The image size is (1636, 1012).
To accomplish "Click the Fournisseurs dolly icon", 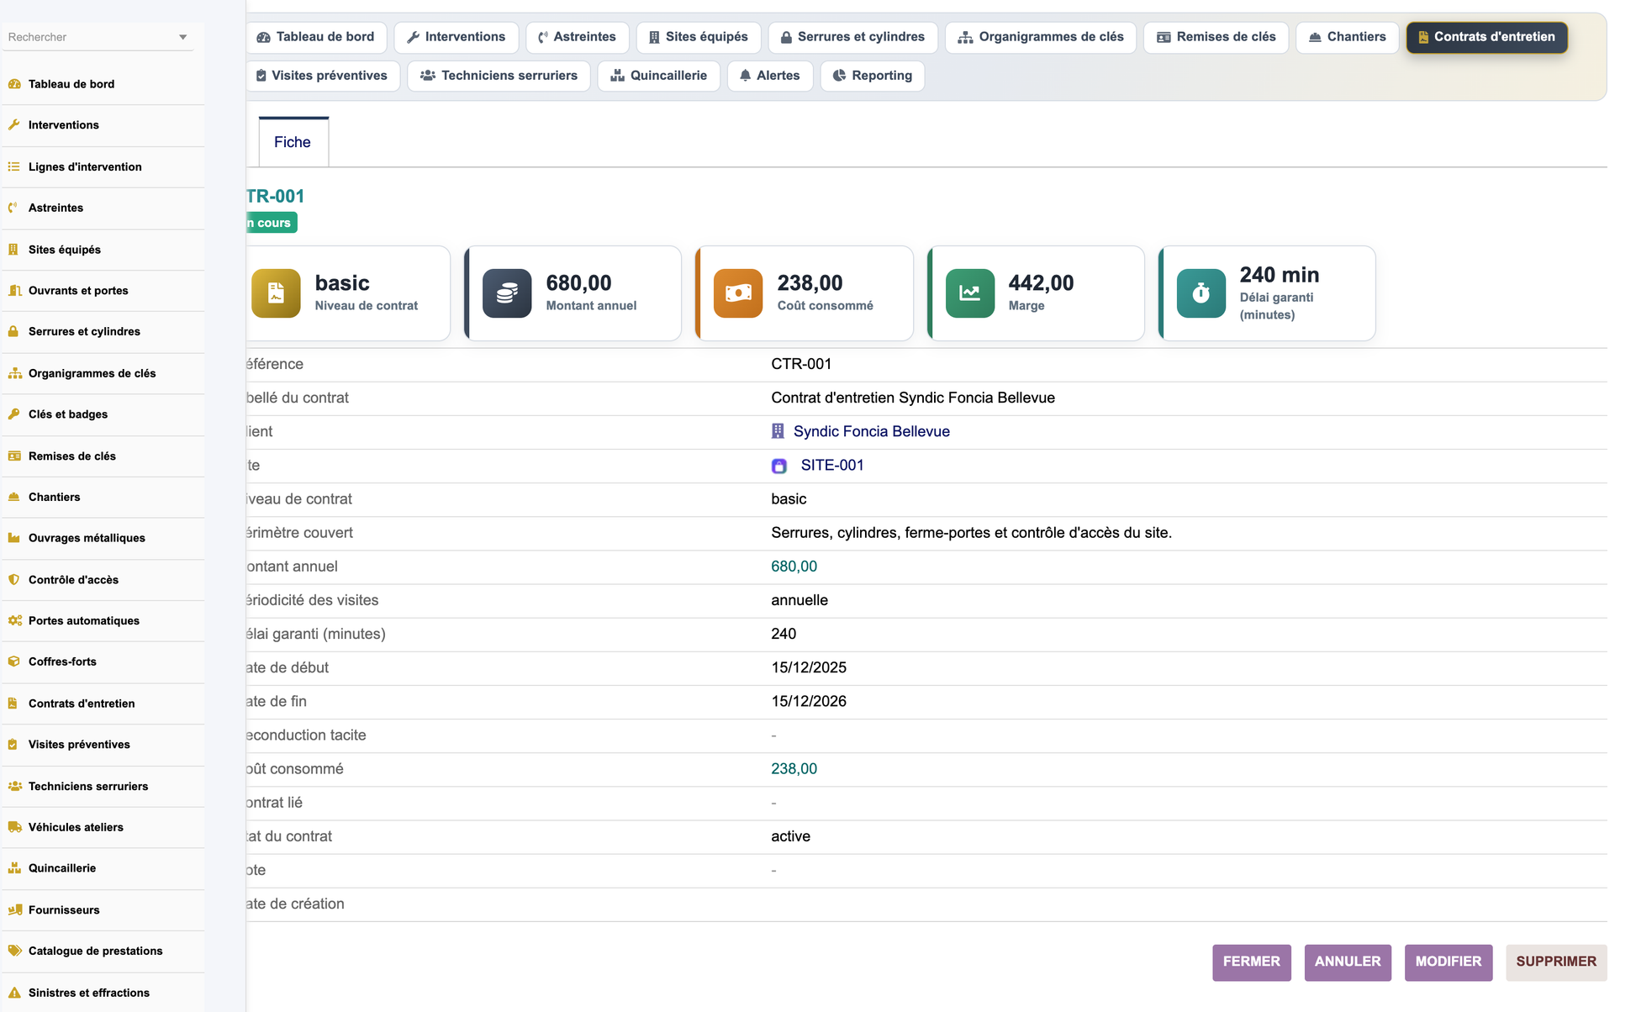I will coord(14,910).
